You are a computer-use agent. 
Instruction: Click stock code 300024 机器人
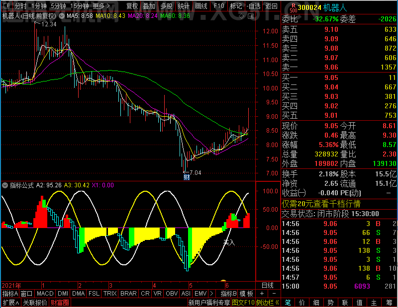[x=322, y=8]
